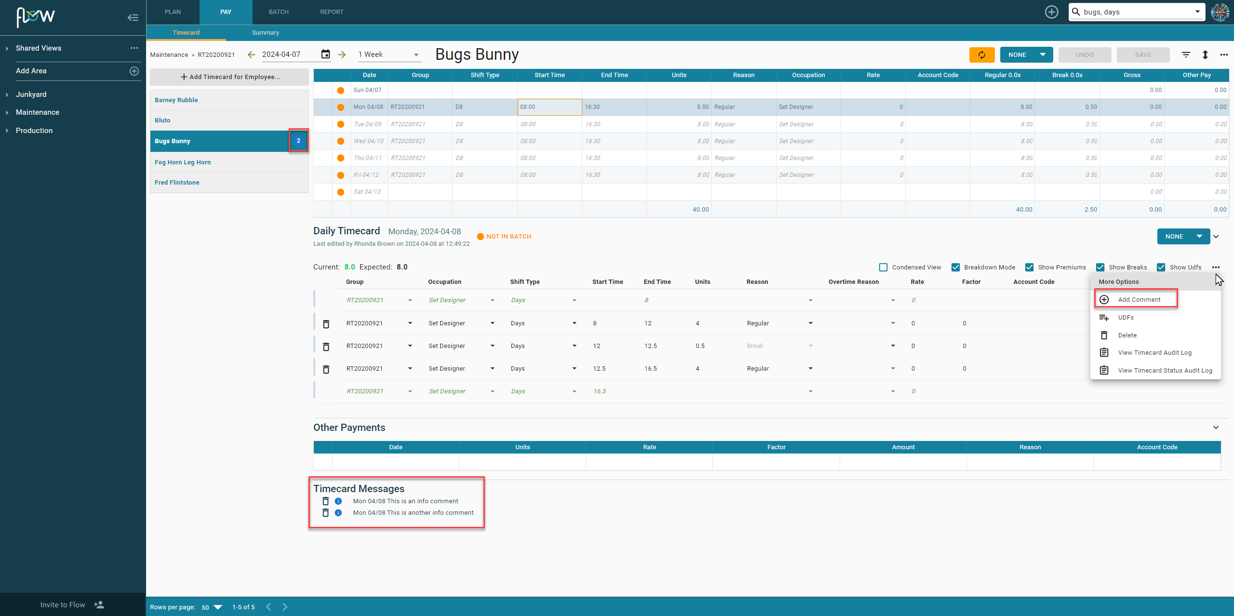Select employee Fred Flintstone
Image resolution: width=1234 pixels, height=616 pixels.
pos(229,182)
